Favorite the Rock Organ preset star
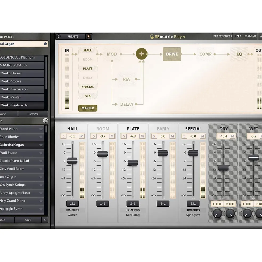The height and width of the screenshot is (262, 262). click(x=41, y=177)
